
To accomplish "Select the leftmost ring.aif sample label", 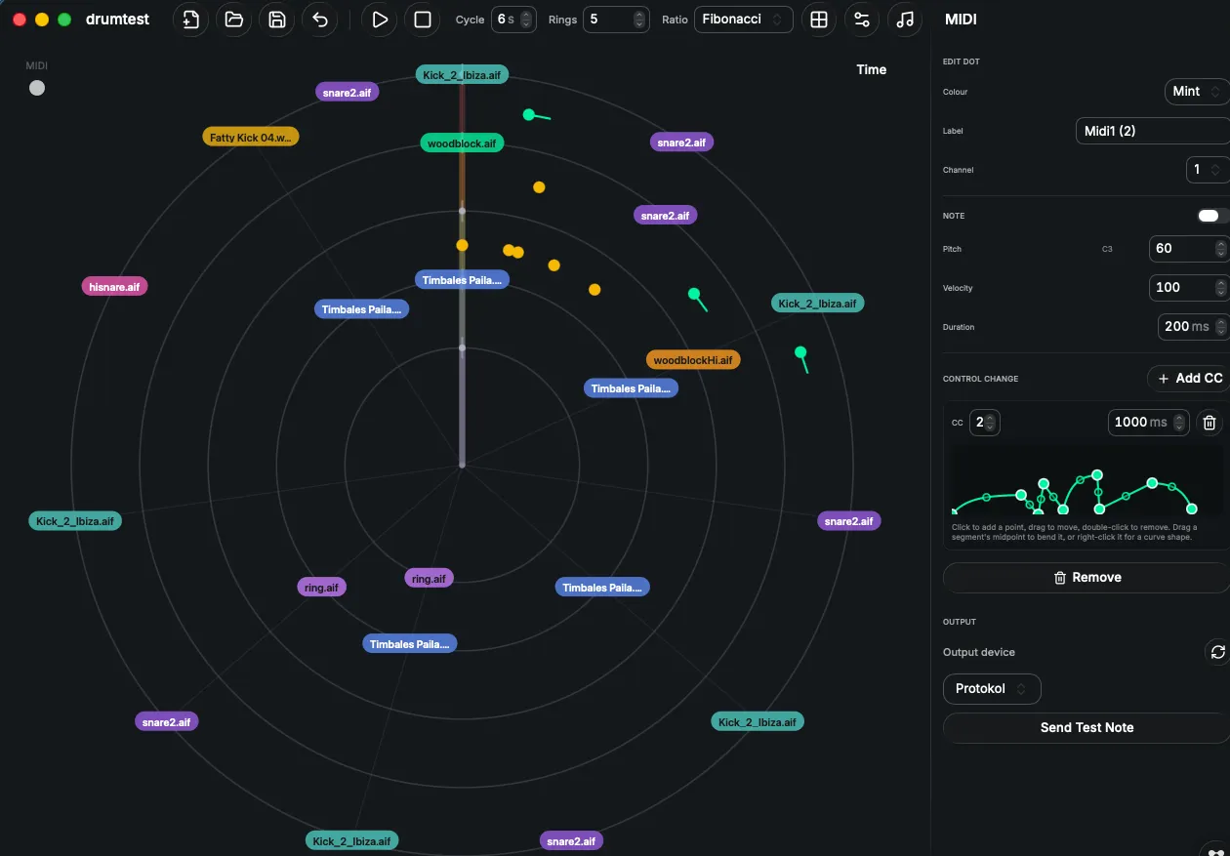I will coord(321,588).
